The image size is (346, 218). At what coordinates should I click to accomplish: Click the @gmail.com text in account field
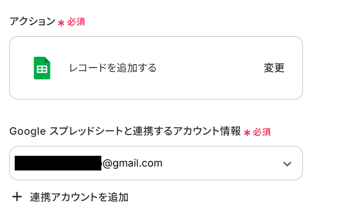click(x=133, y=163)
